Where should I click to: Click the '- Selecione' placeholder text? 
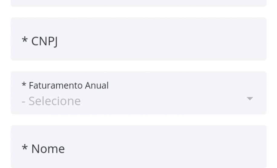51,101
